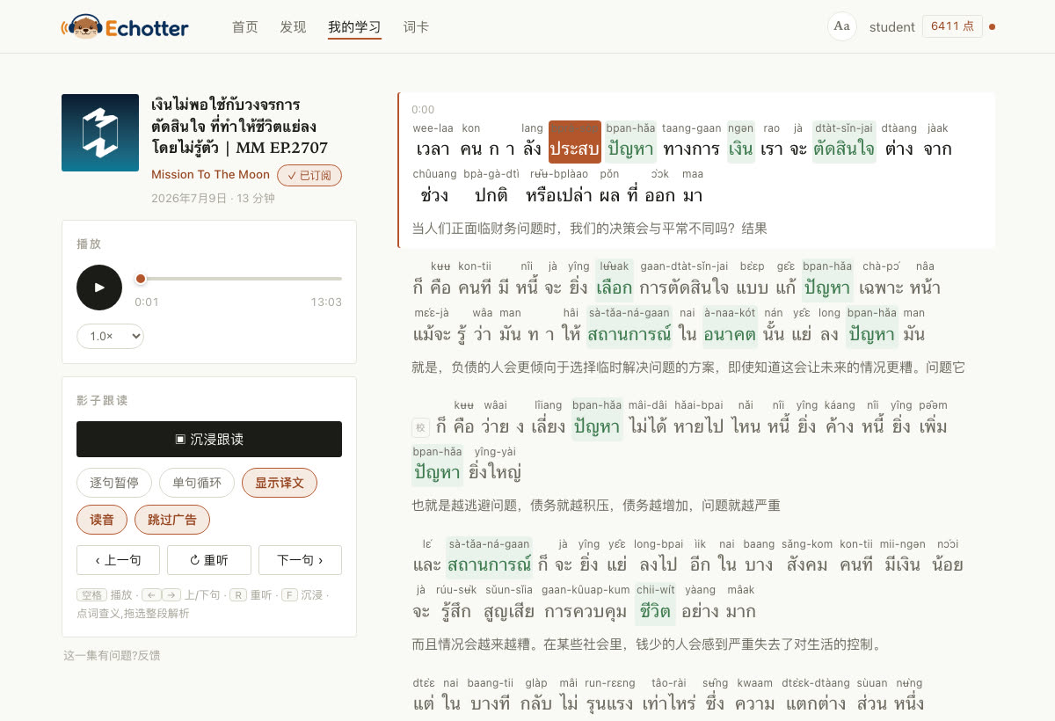The image size is (1055, 721).
Task: Go to next sentence 下一句
Action: coord(300,560)
